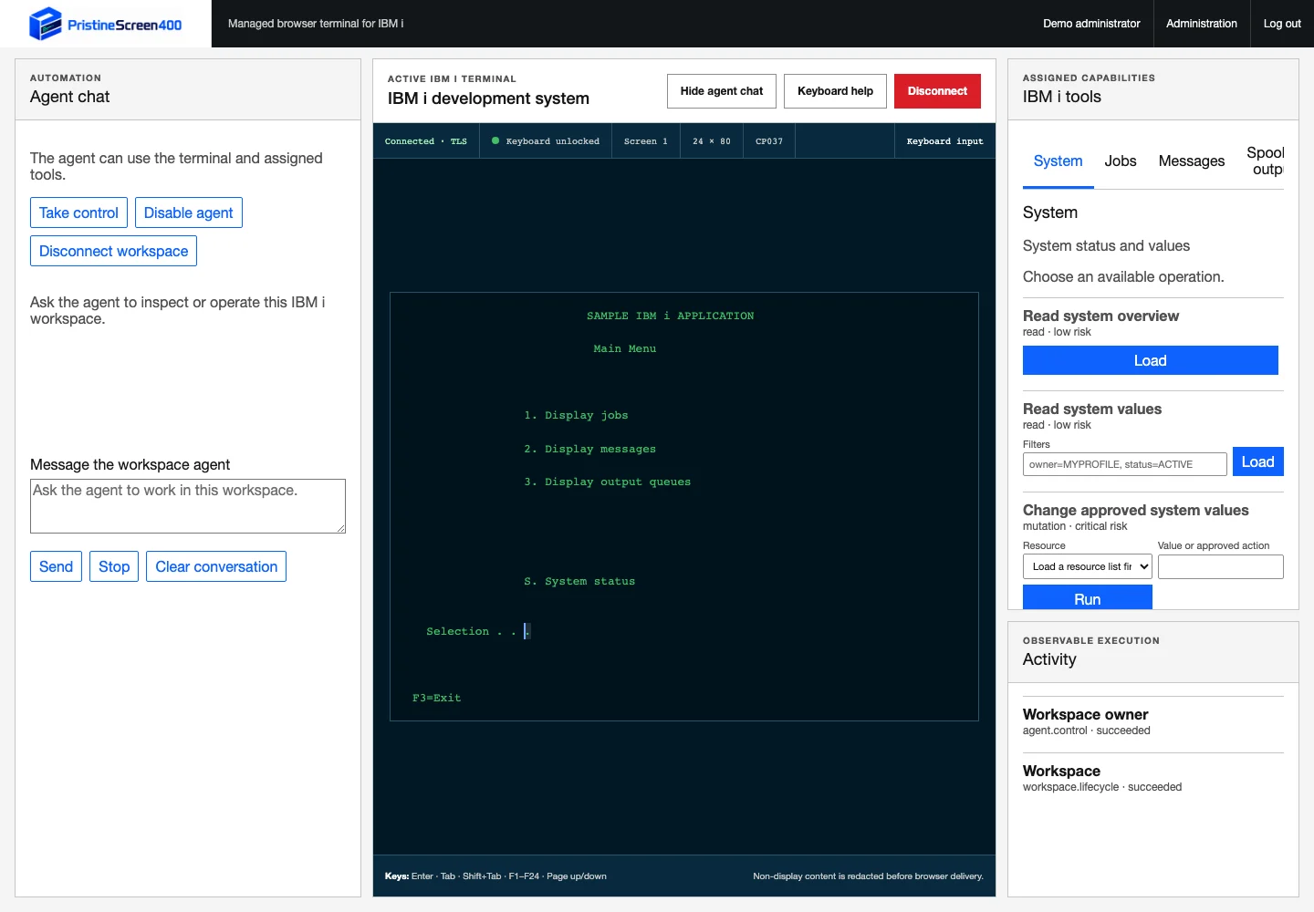Click Disconnect workspace button

tap(113, 251)
